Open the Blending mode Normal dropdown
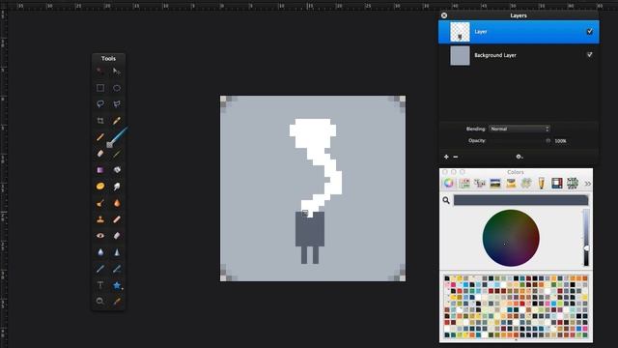 (x=520, y=129)
